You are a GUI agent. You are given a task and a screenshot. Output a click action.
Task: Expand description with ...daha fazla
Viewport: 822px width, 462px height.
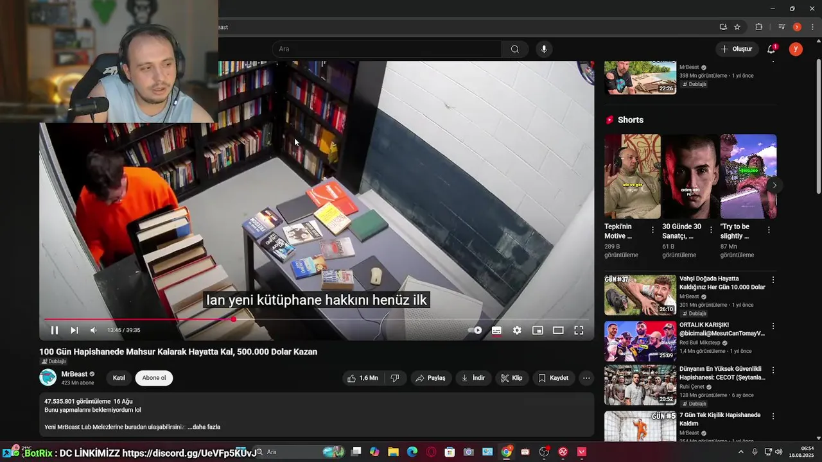click(x=204, y=427)
